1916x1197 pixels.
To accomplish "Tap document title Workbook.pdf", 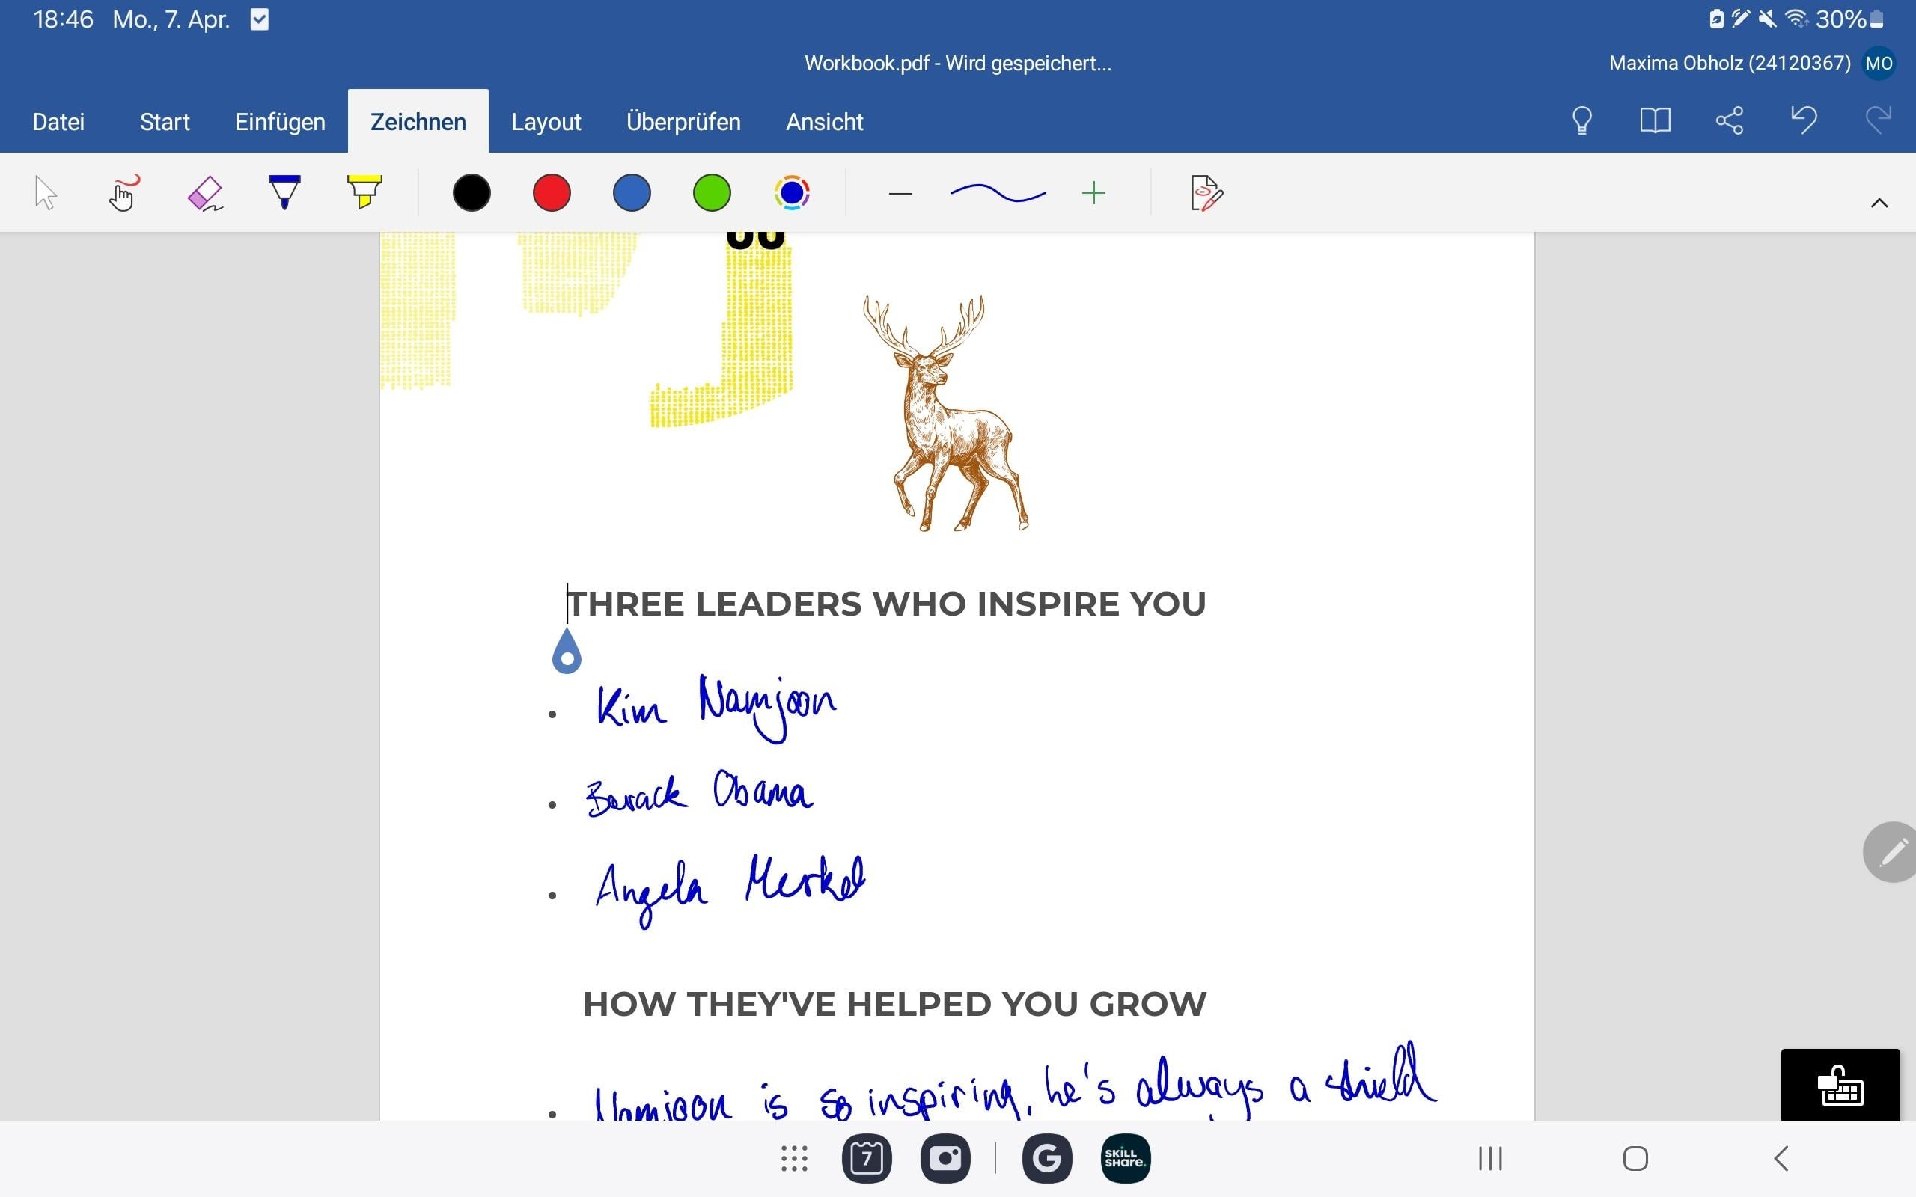I will (x=958, y=64).
